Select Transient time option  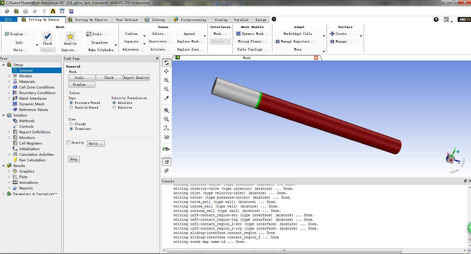click(x=71, y=129)
